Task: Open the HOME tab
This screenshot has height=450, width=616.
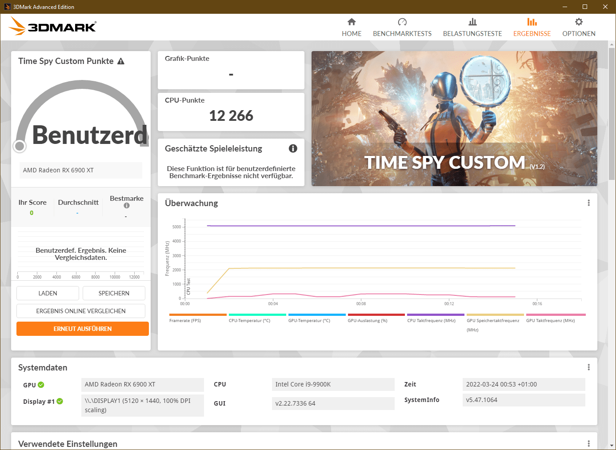Action: (x=352, y=28)
